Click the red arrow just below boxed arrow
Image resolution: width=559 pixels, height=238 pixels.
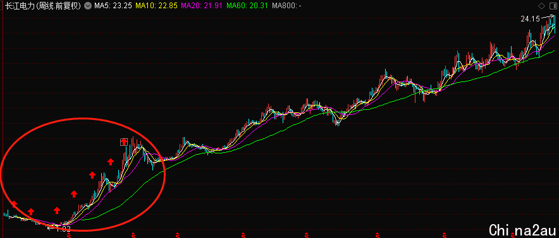pyautogui.click(x=111, y=162)
